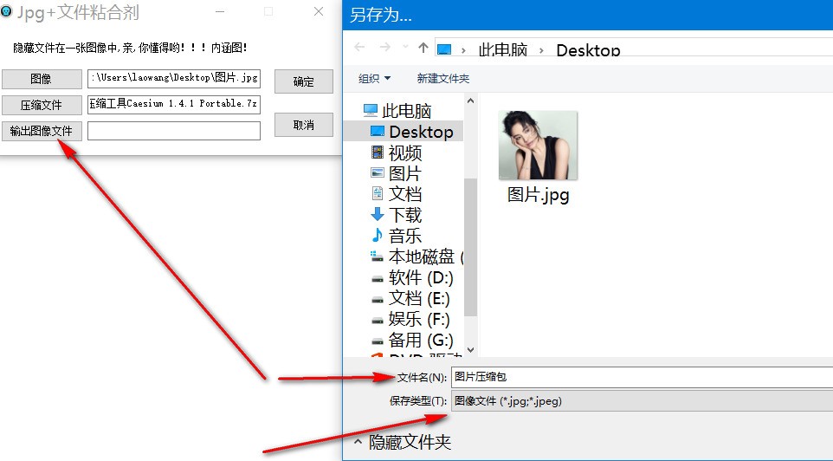Open 文档 folder in the navigation tree
Image resolution: width=833 pixels, height=461 pixels.
405,195
